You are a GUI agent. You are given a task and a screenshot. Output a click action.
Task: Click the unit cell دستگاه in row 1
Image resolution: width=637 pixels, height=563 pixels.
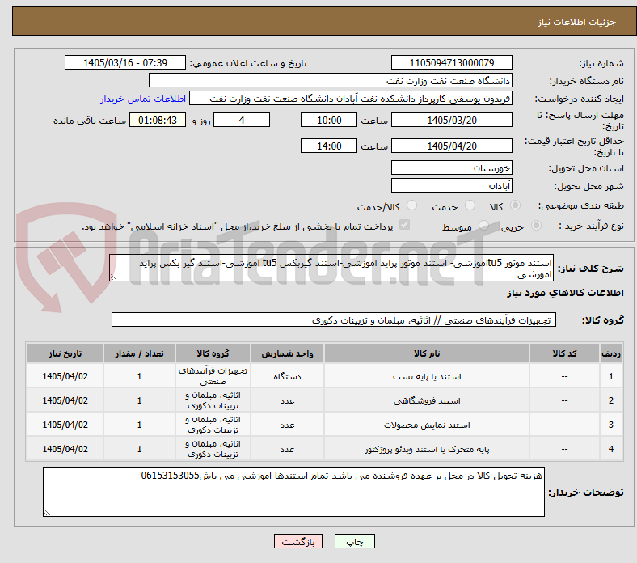pyautogui.click(x=287, y=376)
